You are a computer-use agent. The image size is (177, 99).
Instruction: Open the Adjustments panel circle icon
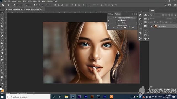pos(145,38)
